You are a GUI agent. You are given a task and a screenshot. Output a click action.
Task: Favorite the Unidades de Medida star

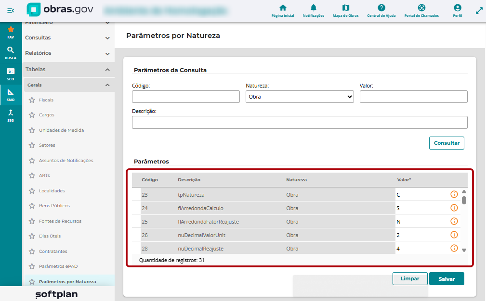[x=32, y=130]
